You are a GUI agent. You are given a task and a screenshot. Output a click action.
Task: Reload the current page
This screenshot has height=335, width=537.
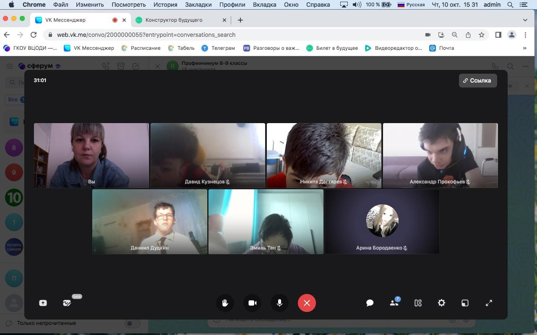coord(33,35)
